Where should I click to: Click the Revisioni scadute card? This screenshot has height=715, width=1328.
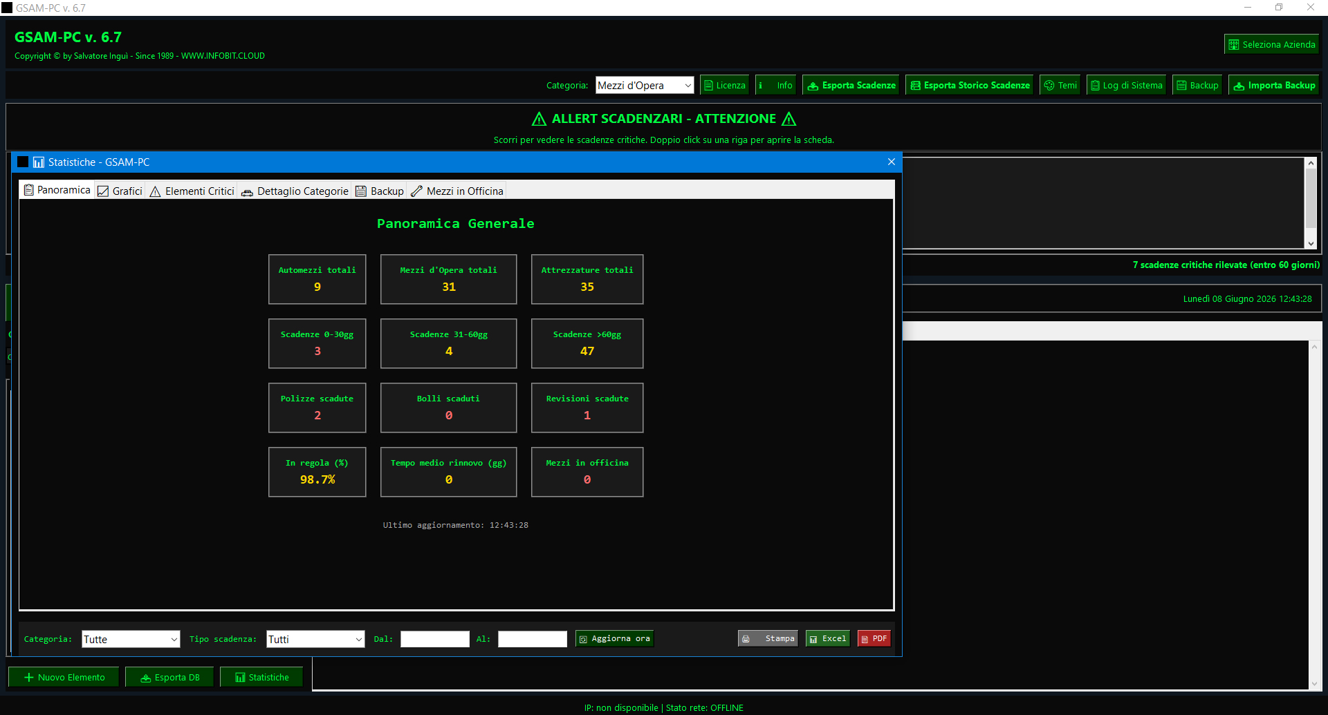point(587,408)
